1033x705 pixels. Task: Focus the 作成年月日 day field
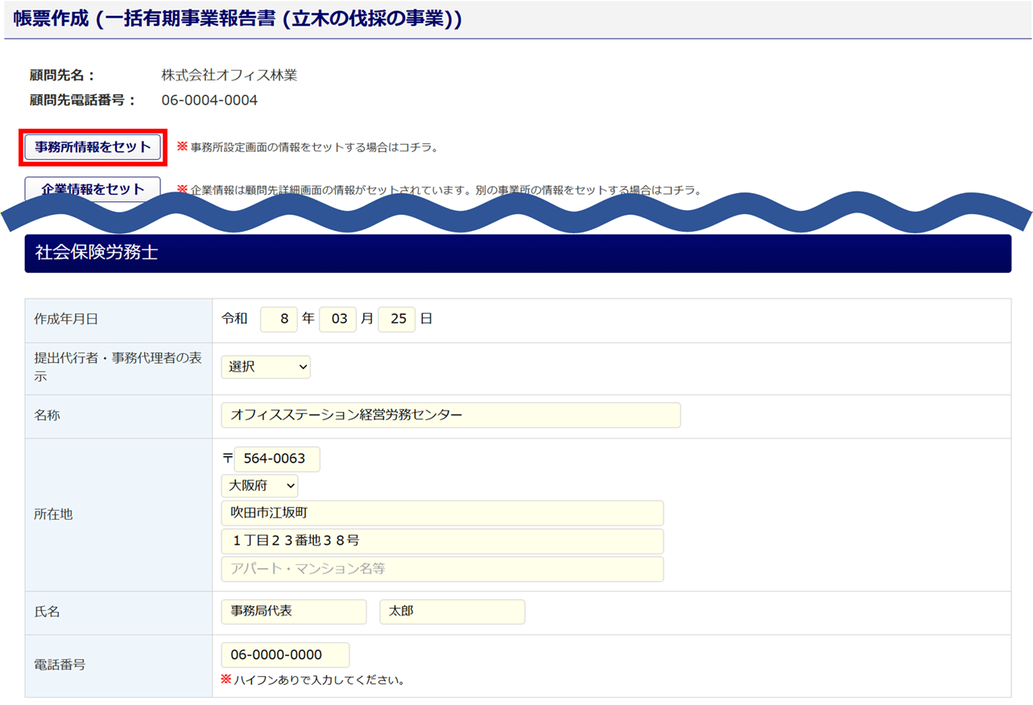(x=396, y=319)
